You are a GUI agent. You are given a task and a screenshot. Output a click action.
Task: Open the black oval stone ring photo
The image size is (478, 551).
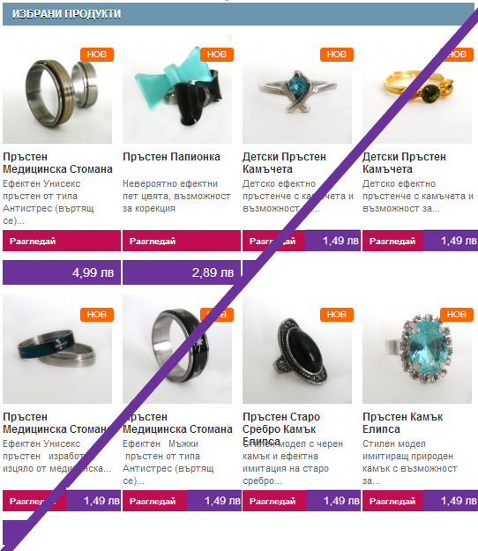pos(297,349)
